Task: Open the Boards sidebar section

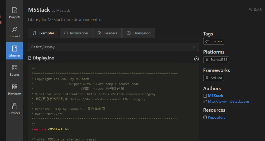Action: pyautogui.click(x=15, y=71)
